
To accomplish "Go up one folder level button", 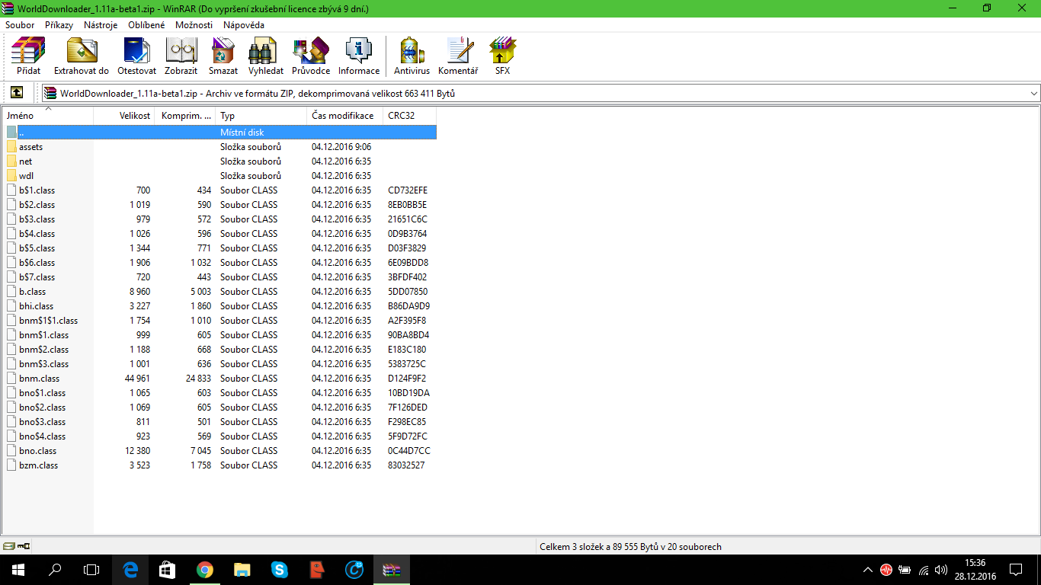I will point(17,93).
